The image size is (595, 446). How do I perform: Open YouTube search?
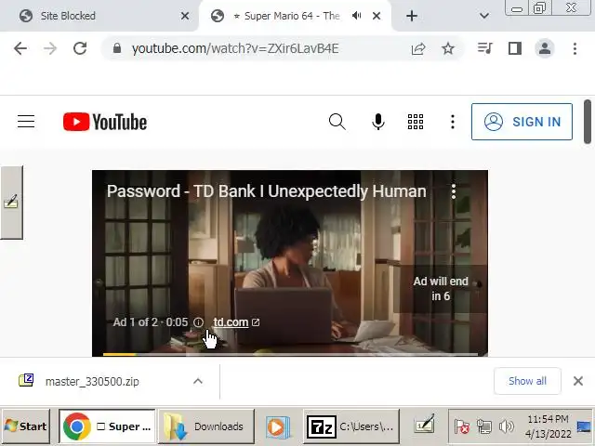337,122
